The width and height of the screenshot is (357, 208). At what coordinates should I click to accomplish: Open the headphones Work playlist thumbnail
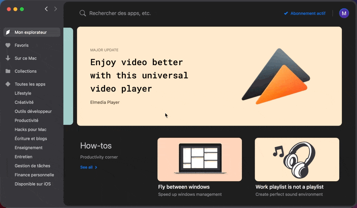pos(297,160)
